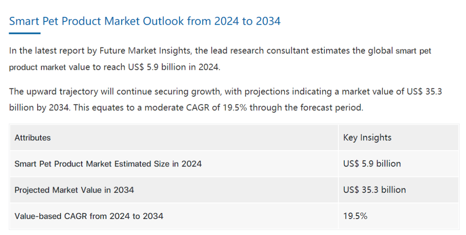Click the Estimated Size in 2024 row label
This screenshot has width=466, height=235.
click(x=108, y=164)
